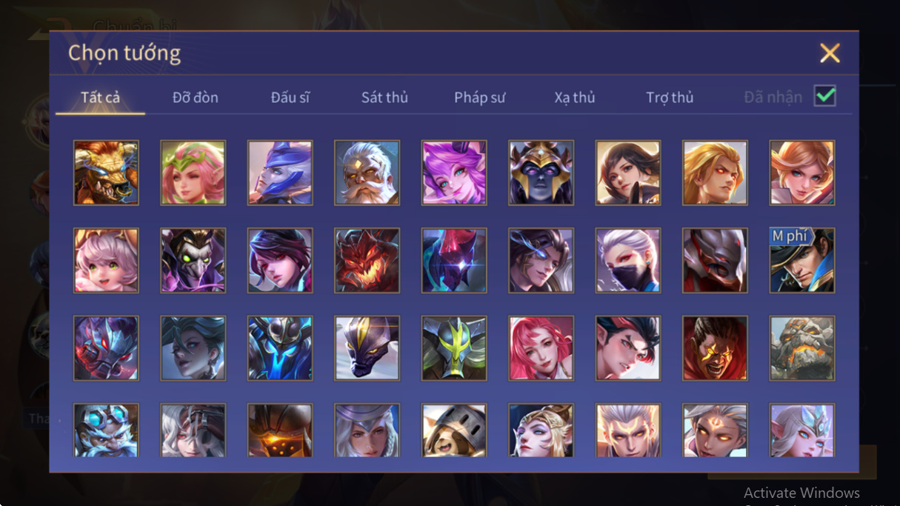
Task: Choose the rock golem hero portrait
Action: pos(802,348)
